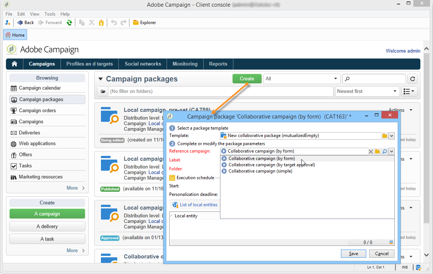Click the Redo toolbar icon
This screenshot has height=274, width=433.
click(x=124, y=23)
